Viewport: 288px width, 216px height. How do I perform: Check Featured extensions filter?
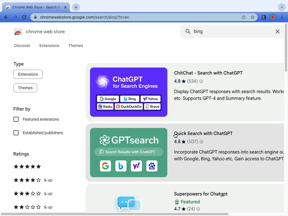16,119
